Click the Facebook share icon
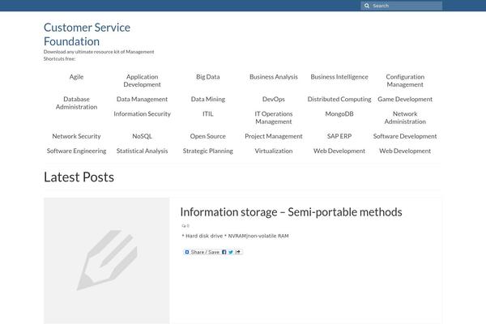The image size is (486, 324). 224,252
